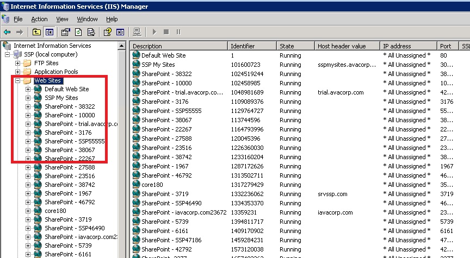Select SharePoint - 38742 in tree

coord(70,185)
